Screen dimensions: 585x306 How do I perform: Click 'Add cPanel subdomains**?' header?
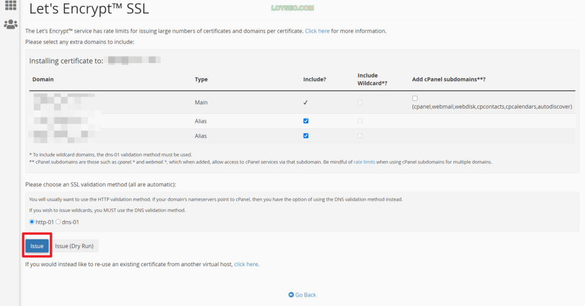coord(449,79)
